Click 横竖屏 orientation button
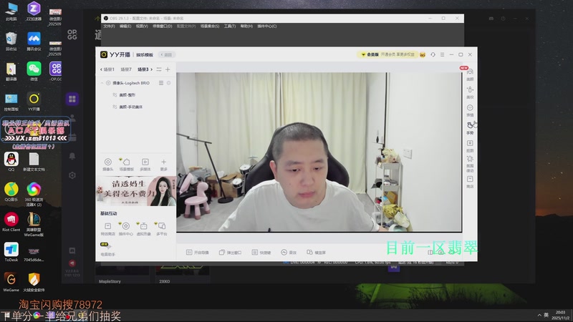This screenshot has width=573, height=322. [316, 253]
